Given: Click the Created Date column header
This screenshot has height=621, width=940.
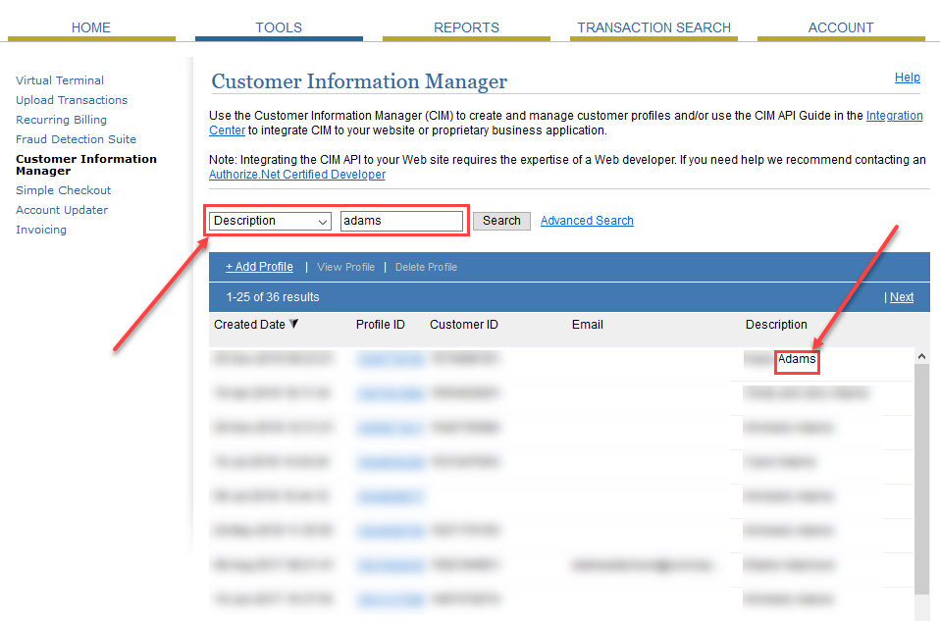Looking at the screenshot, I should (249, 325).
